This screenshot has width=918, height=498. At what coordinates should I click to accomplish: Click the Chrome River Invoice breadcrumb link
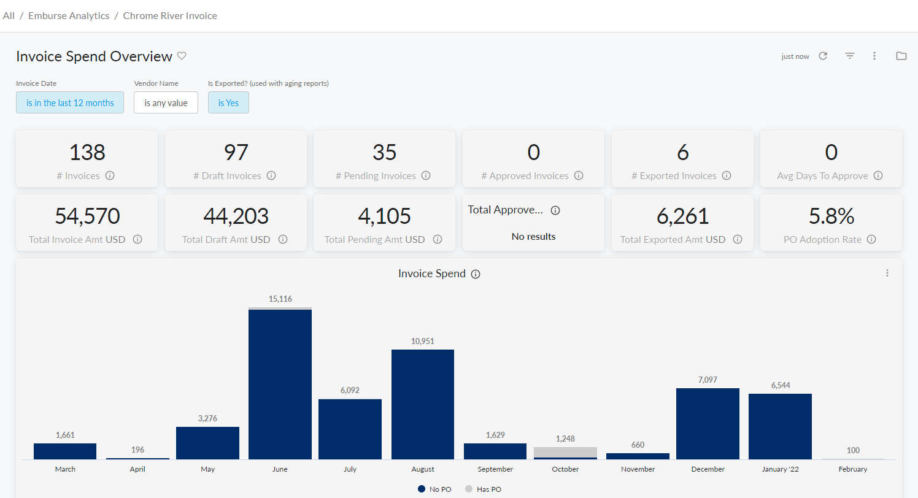click(170, 16)
